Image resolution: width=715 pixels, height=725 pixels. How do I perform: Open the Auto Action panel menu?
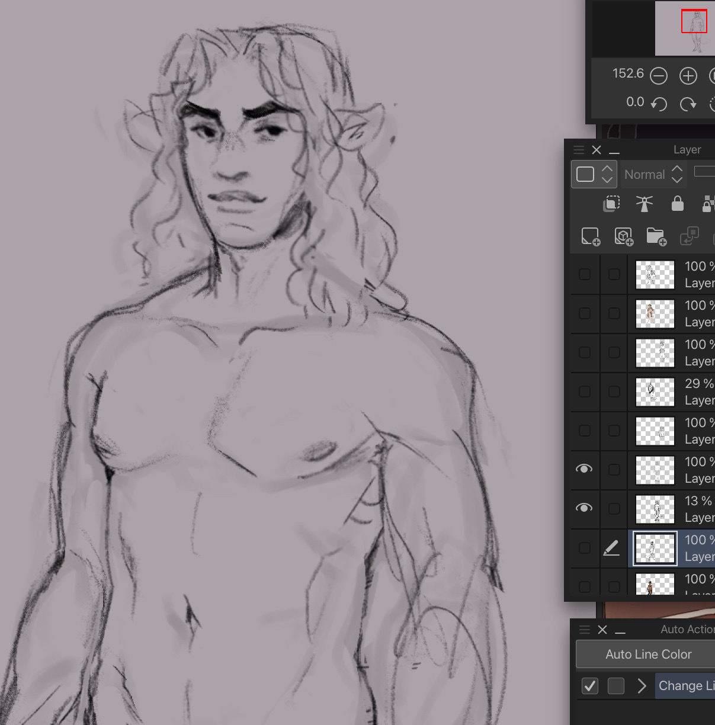point(584,630)
